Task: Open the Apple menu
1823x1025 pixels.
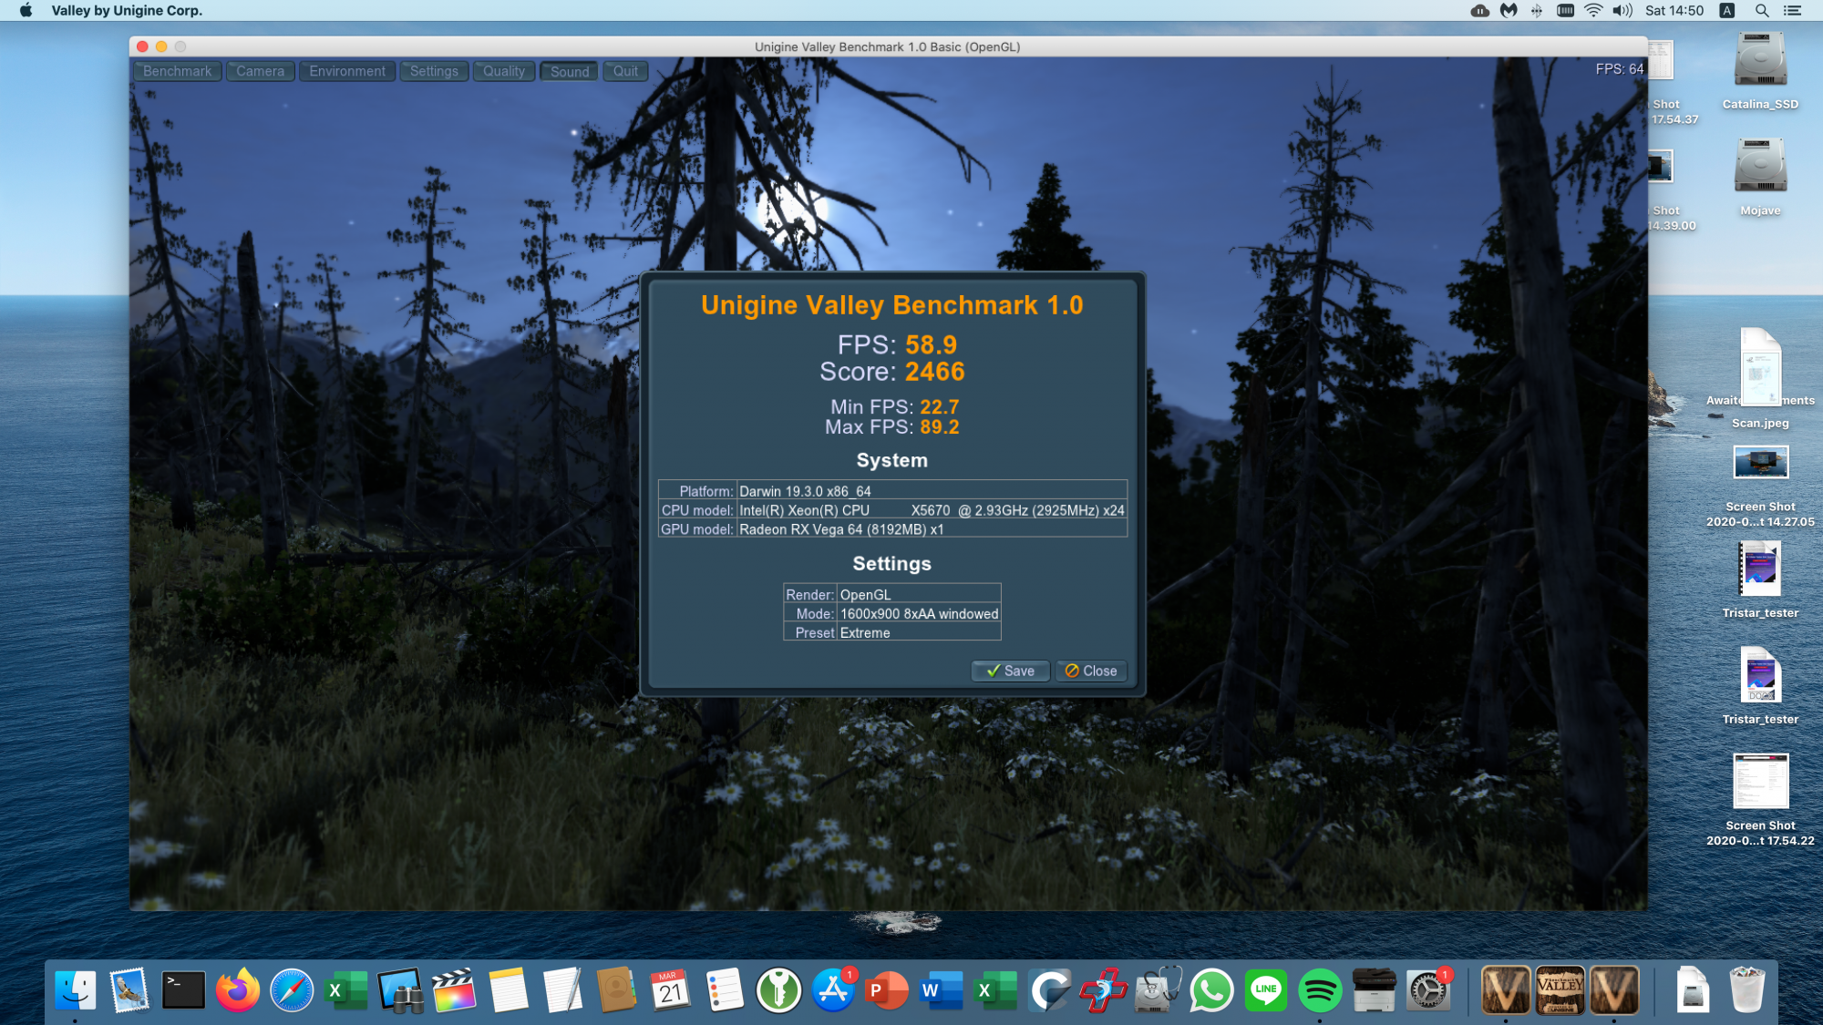Action: click(26, 11)
